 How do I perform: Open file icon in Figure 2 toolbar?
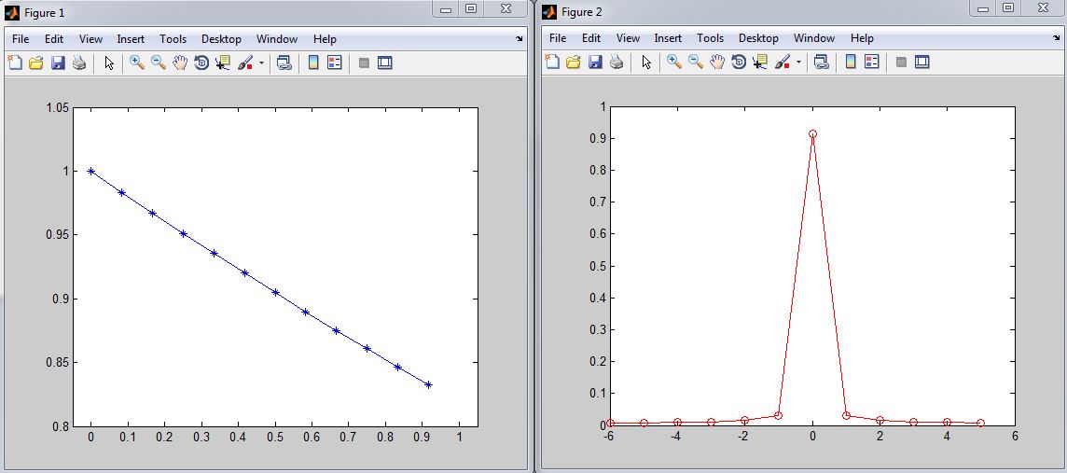point(574,63)
